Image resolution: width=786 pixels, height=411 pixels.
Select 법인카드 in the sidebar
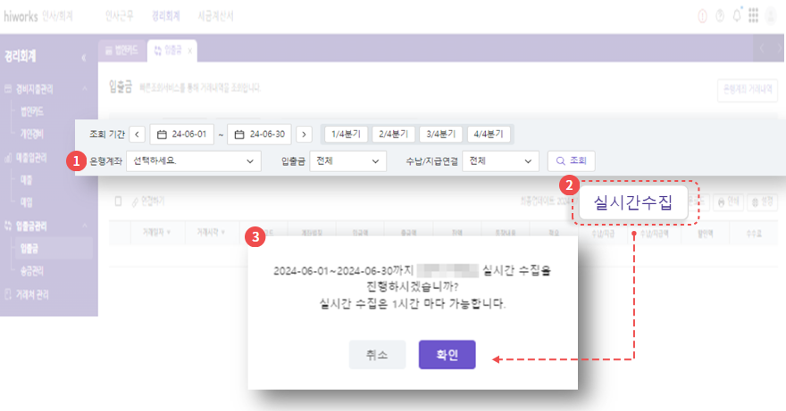pyautogui.click(x=32, y=111)
